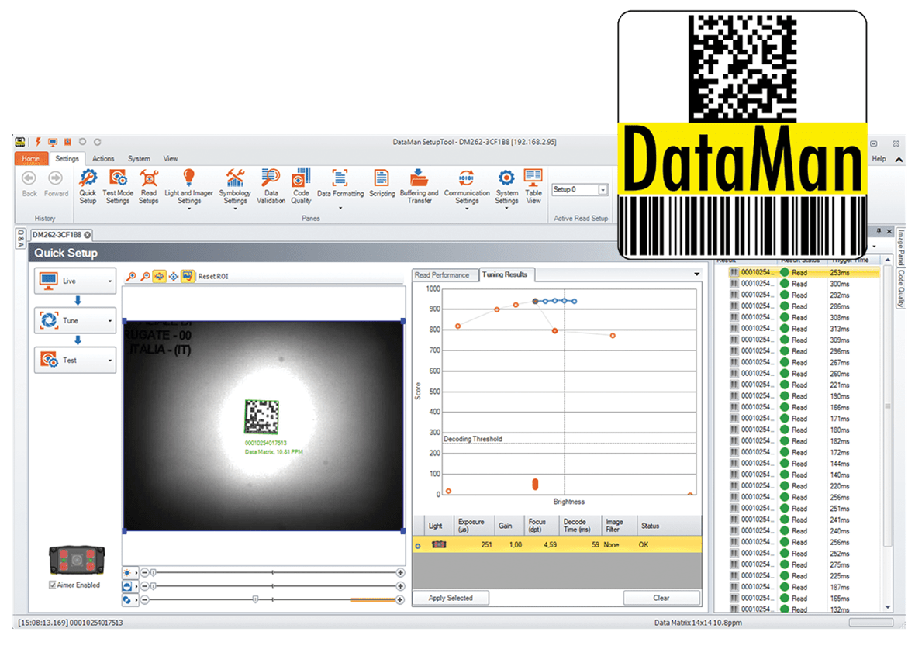The width and height of the screenshot is (915, 649).
Task: Switch to the Settings ribbon tab
Action: pos(67,158)
